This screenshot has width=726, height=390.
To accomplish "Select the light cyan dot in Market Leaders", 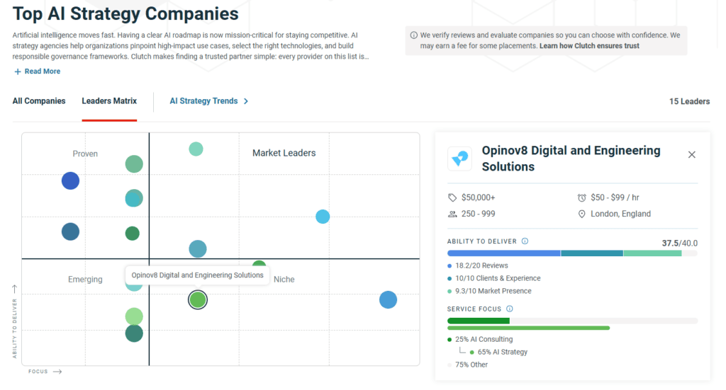I will (323, 217).
